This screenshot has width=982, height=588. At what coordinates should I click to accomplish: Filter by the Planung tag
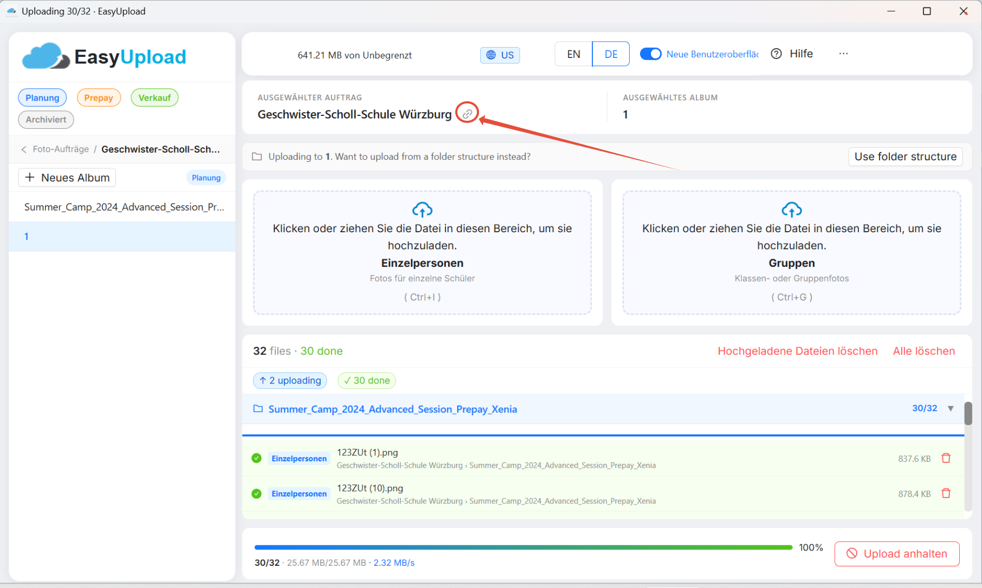pyautogui.click(x=42, y=97)
